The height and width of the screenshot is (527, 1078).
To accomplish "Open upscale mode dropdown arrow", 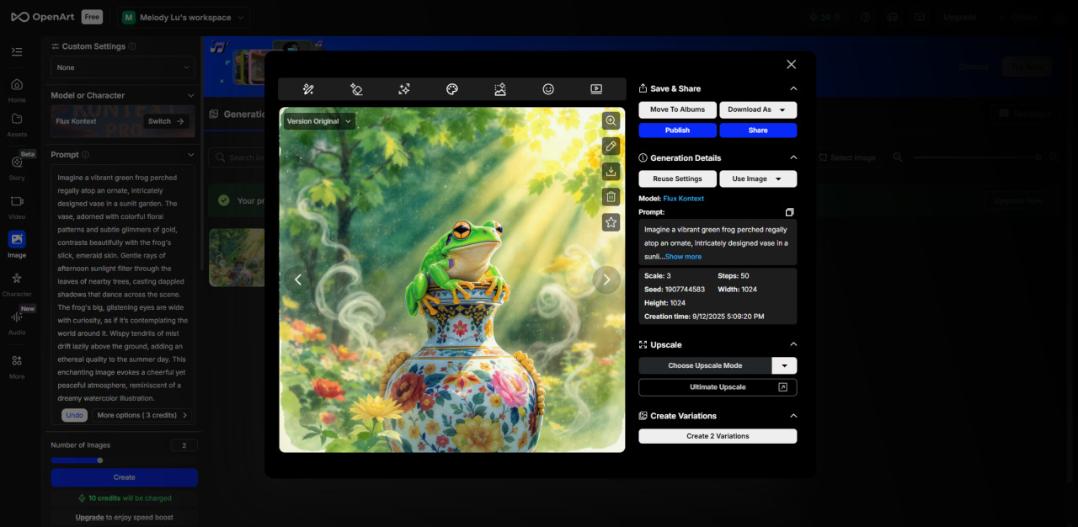I will [785, 365].
